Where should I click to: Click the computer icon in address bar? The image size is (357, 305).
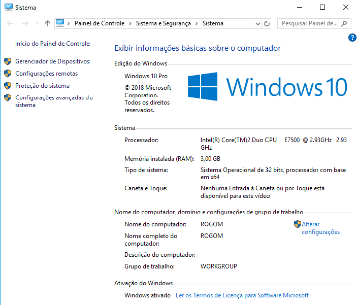(x=60, y=23)
